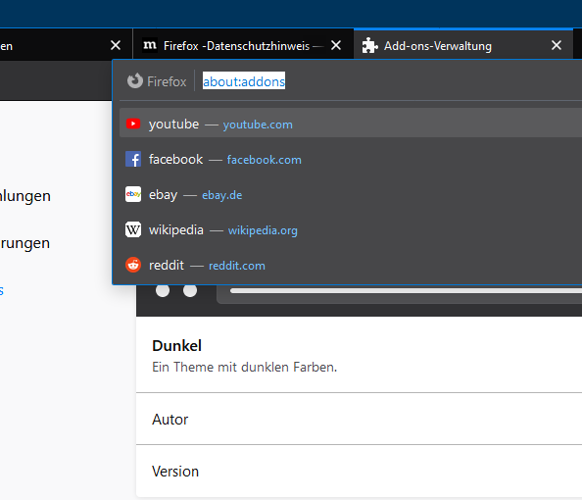582x500 pixels.
Task: Click the about:addons URL field
Action: [x=244, y=81]
